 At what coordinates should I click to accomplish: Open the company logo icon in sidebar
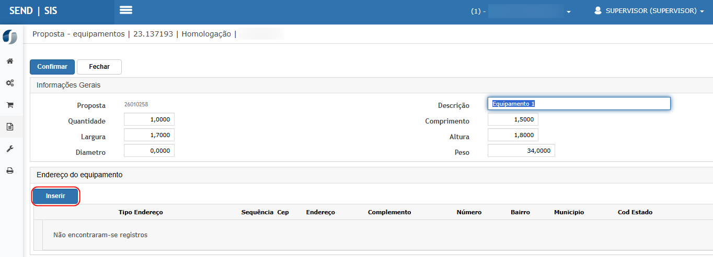[10, 37]
